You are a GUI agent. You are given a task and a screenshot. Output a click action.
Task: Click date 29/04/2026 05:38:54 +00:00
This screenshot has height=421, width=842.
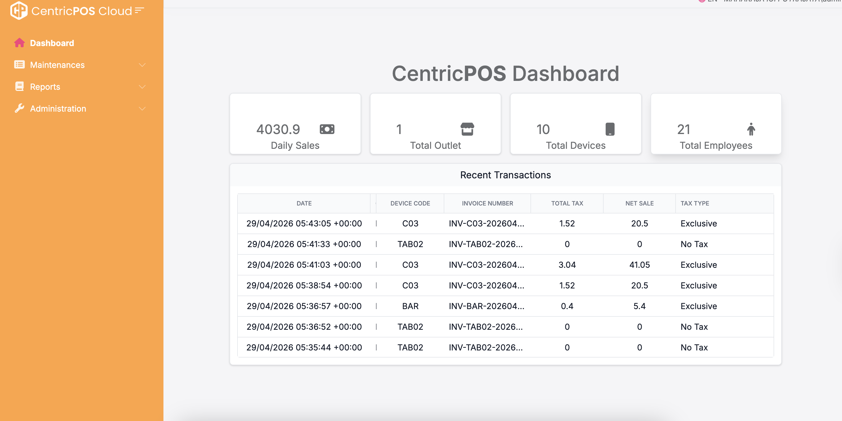pyautogui.click(x=304, y=285)
